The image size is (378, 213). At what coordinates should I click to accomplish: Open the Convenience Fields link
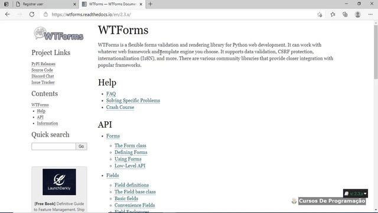(x=135, y=205)
